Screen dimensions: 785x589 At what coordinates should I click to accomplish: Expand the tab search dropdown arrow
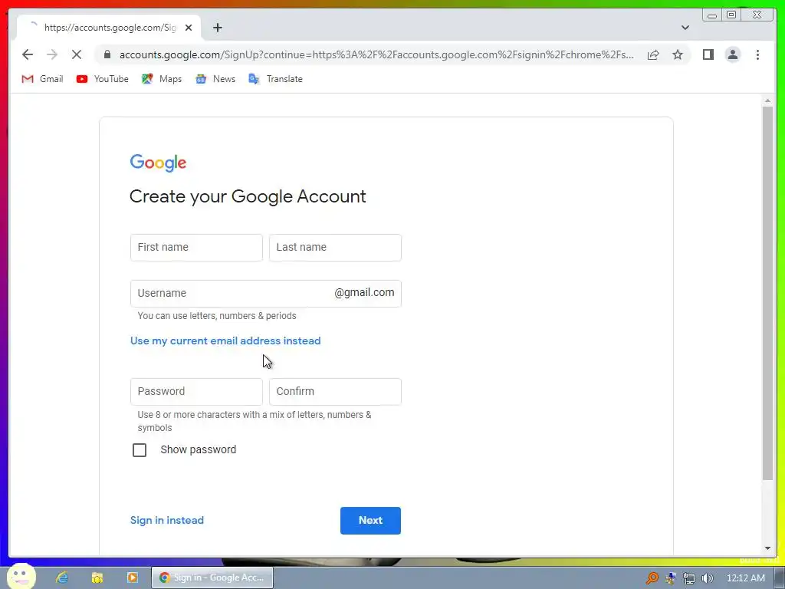[x=685, y=28]
